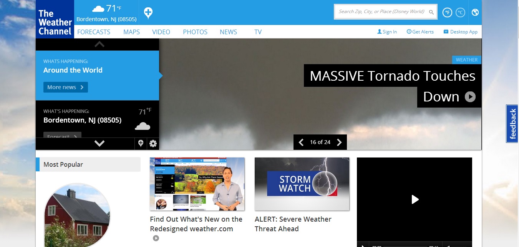This screenshot has height=247, width=519.
Task: Go to previous slide in carousel
Action: [x=301, y=143]
